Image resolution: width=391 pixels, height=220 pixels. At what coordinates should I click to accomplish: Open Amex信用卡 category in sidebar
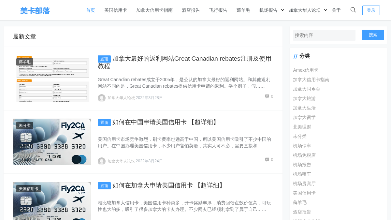(x=306, y=70)
